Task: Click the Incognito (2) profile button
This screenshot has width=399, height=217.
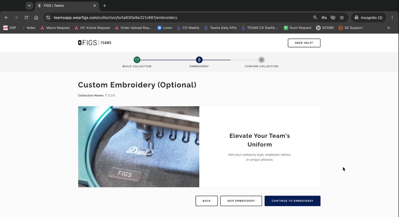Action: pos(368,18)
